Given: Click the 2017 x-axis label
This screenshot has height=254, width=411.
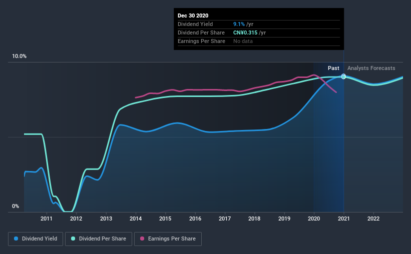Looking at the screenshot, I should click(x=225, y=218).
